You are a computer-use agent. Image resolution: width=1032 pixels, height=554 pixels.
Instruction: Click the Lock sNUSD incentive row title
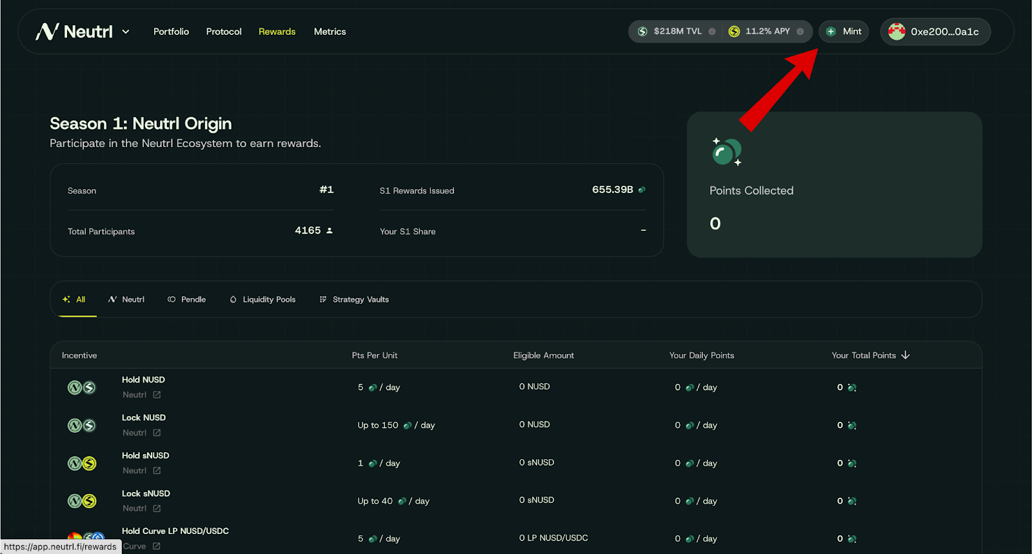(x=146, y=493)
